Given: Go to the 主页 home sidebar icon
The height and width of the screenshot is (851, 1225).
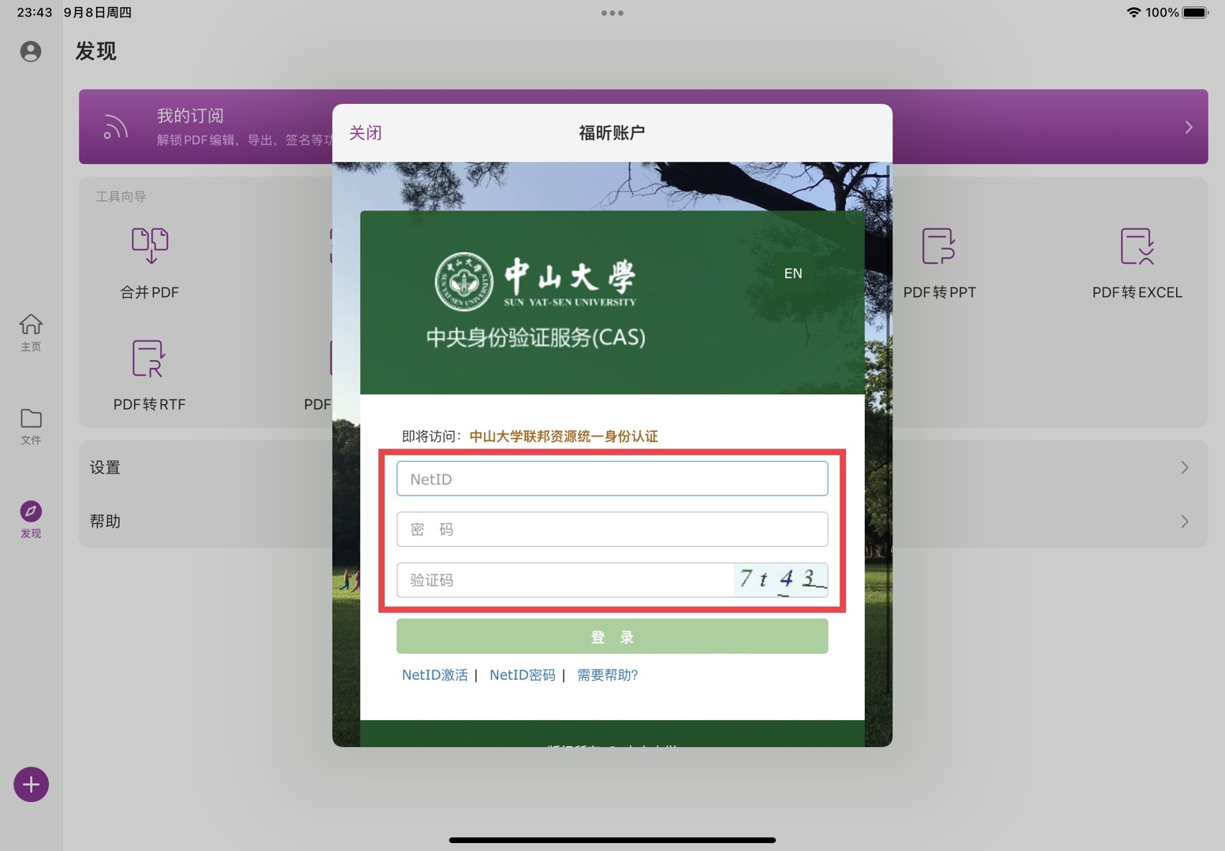Looking at the screenshot, I should 31,332.
